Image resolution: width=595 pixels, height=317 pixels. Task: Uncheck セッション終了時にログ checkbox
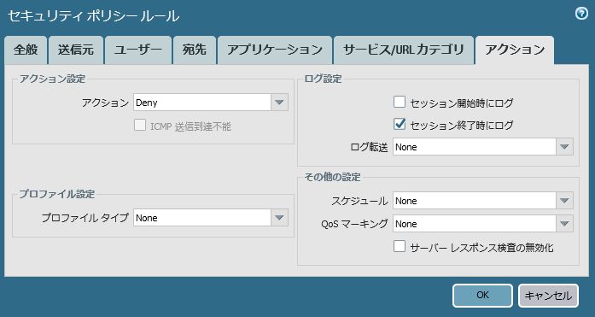tap(400, 124)
